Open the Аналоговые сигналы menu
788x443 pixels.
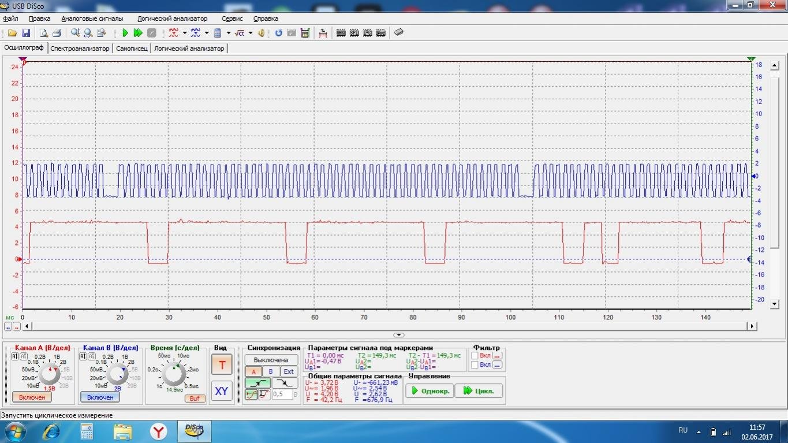pos(92,18)
